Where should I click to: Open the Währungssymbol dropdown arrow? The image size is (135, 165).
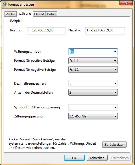click(x=115, y=52)
